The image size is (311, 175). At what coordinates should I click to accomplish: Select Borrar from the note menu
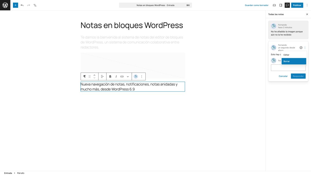[x=287, y=61]
